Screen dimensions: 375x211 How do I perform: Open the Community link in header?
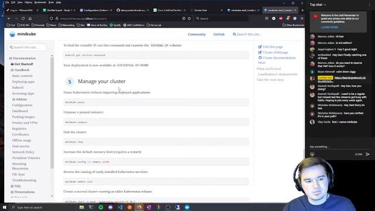tap(197, 34)
